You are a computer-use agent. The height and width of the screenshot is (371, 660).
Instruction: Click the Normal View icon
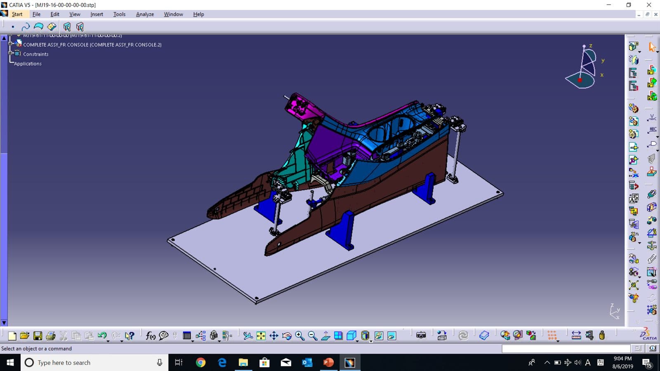[325, 336]
